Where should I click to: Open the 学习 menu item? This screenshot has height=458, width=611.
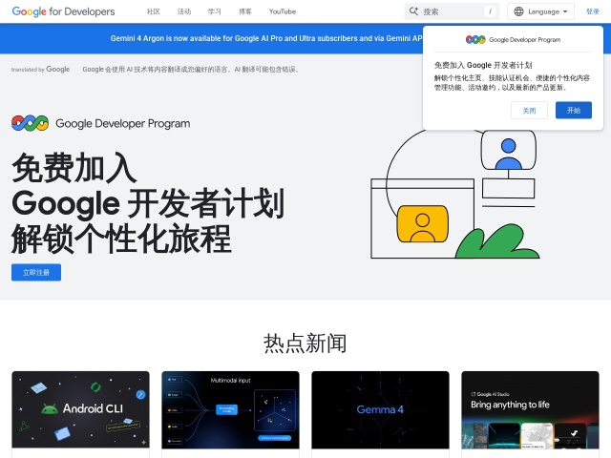[214, 11]
